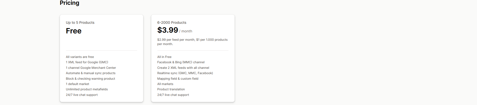The image size is (477, 105).
Task: Click Unlimited product metafields line
Action: coord(87,89)
